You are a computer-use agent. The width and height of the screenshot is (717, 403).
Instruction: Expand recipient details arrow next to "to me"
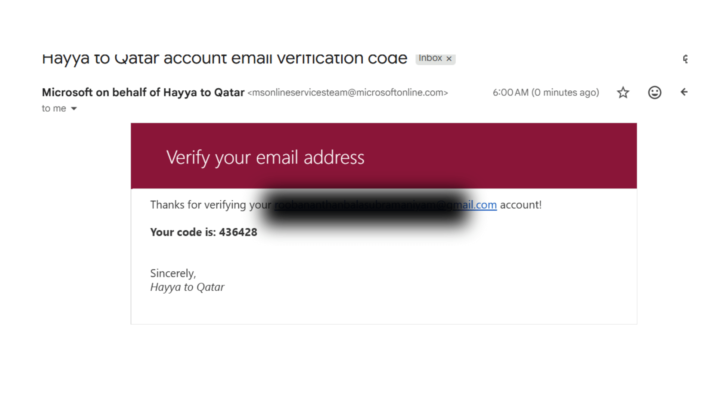[x=74, y=109]
